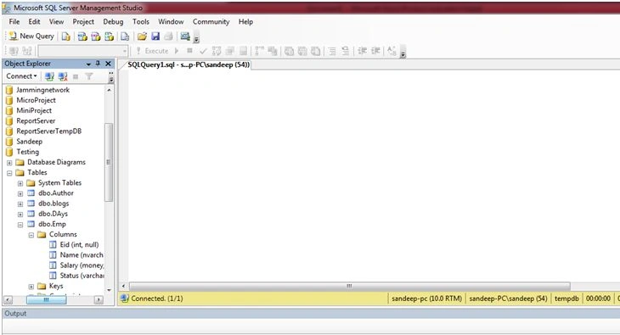
Task: Click the tempdb status bar entry
Action: (566, 299)
